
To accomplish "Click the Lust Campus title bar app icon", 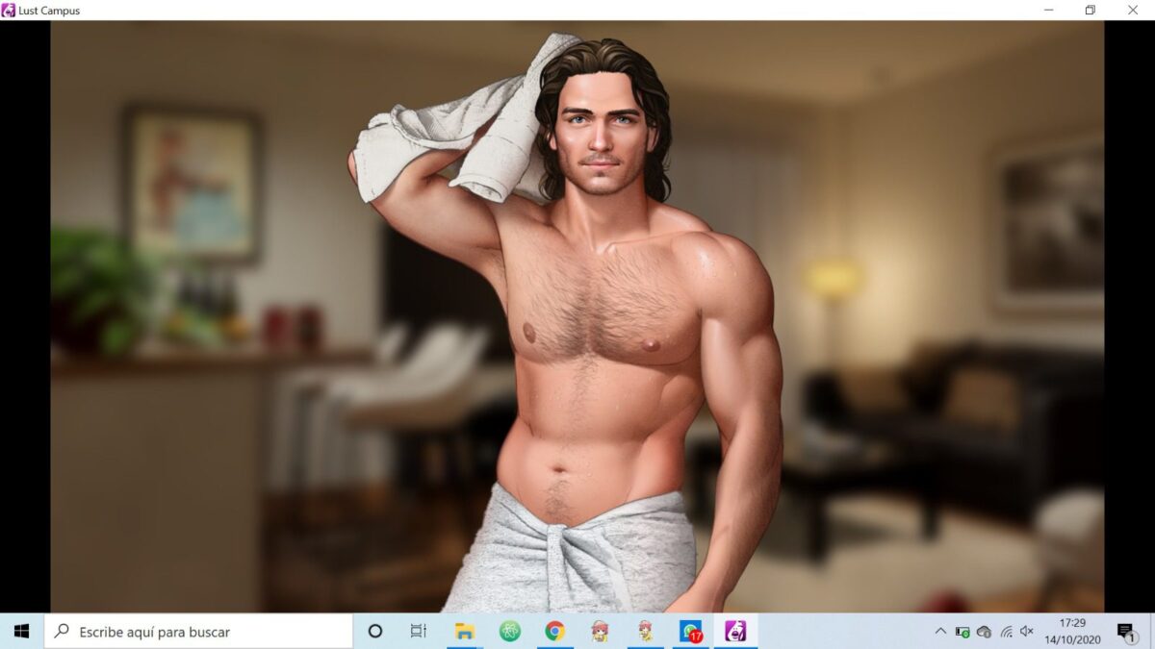I will (x=9, y=10).
